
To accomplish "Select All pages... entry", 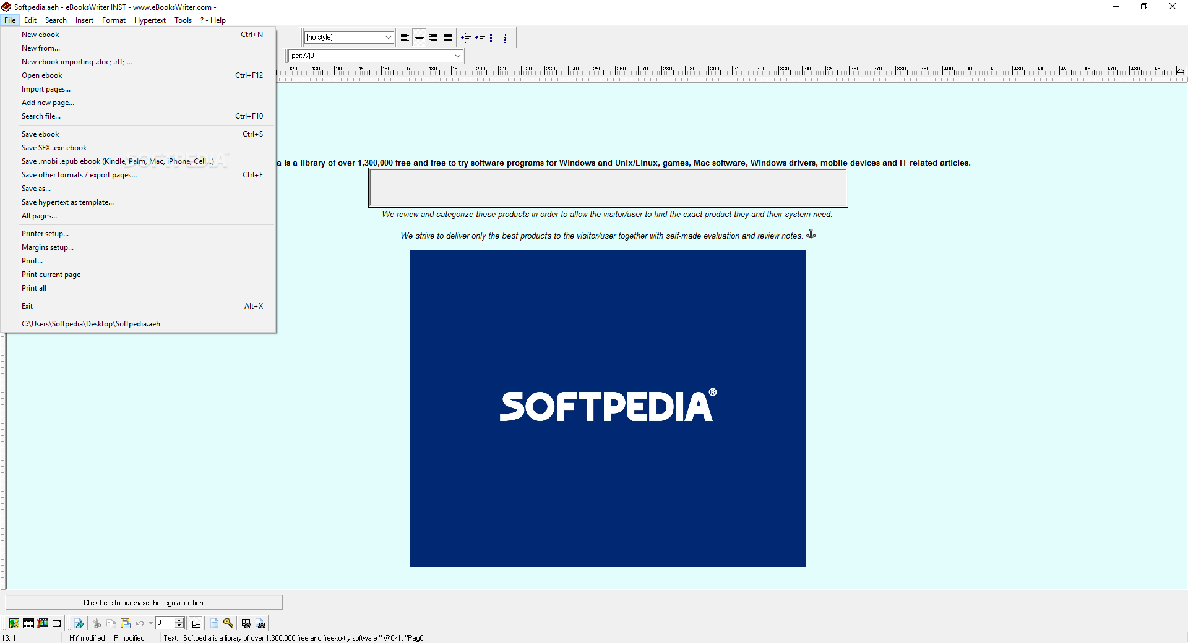I will [x=139, y=216].
